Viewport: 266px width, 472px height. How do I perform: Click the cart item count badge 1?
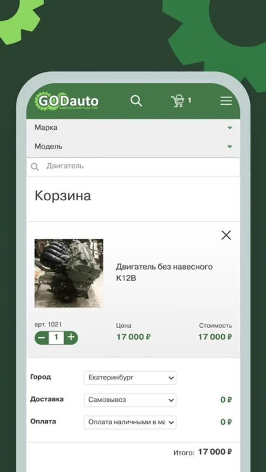point(189,101)
